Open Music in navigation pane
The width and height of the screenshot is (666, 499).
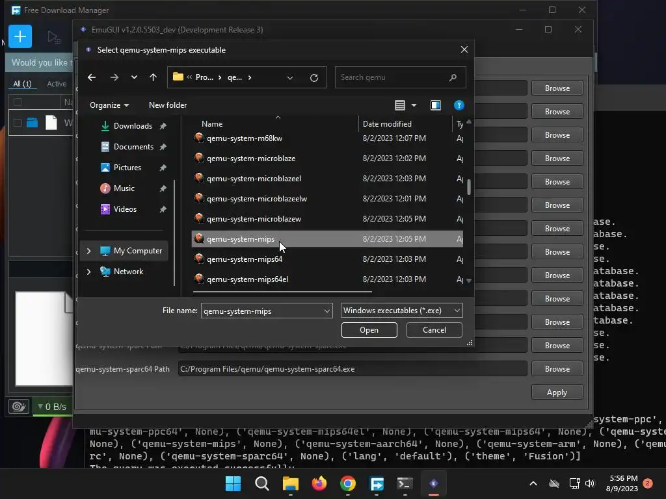click(x=124, y=188)
